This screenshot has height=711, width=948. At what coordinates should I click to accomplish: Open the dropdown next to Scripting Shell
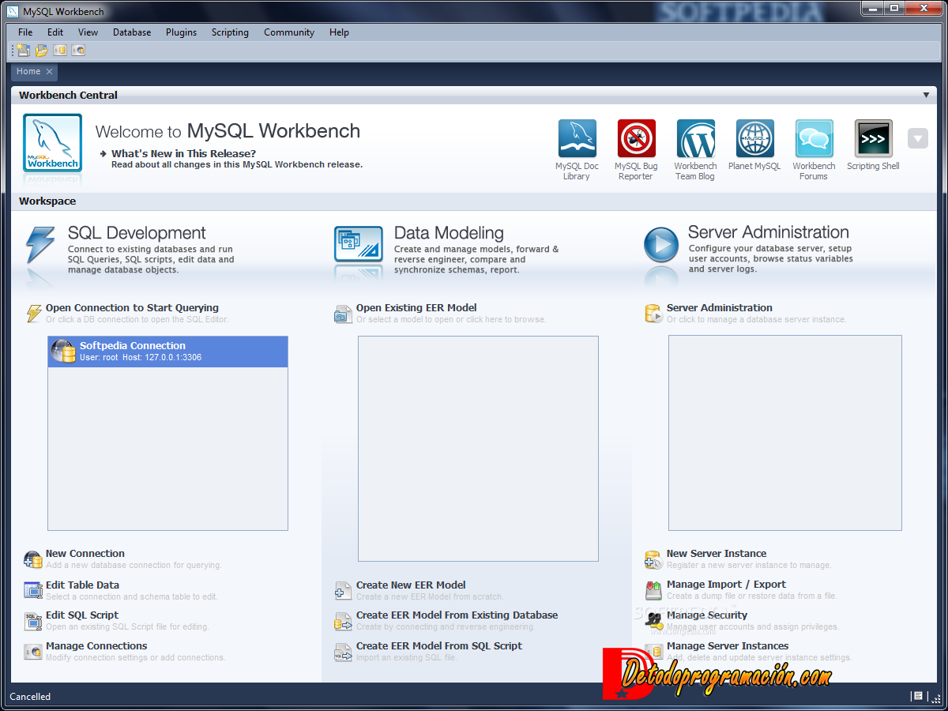pyautogui.click(x=917, y=138)
